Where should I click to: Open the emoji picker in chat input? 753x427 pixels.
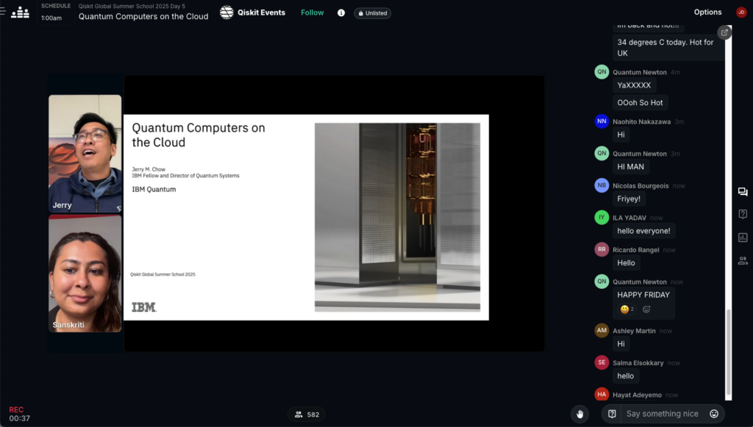(x=714, y=414)
